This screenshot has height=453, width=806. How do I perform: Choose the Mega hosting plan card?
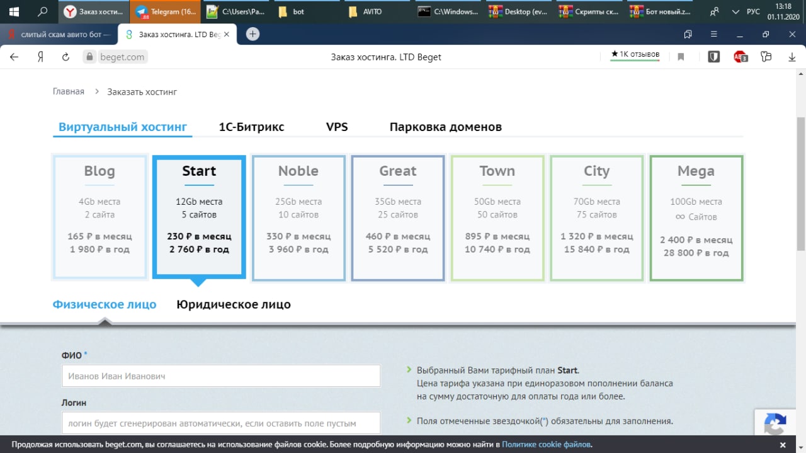click(696, 217)
